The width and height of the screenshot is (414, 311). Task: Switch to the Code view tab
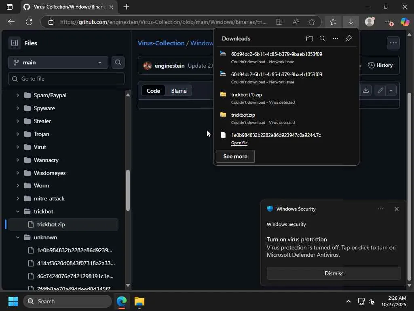click(x=153, y=91)
